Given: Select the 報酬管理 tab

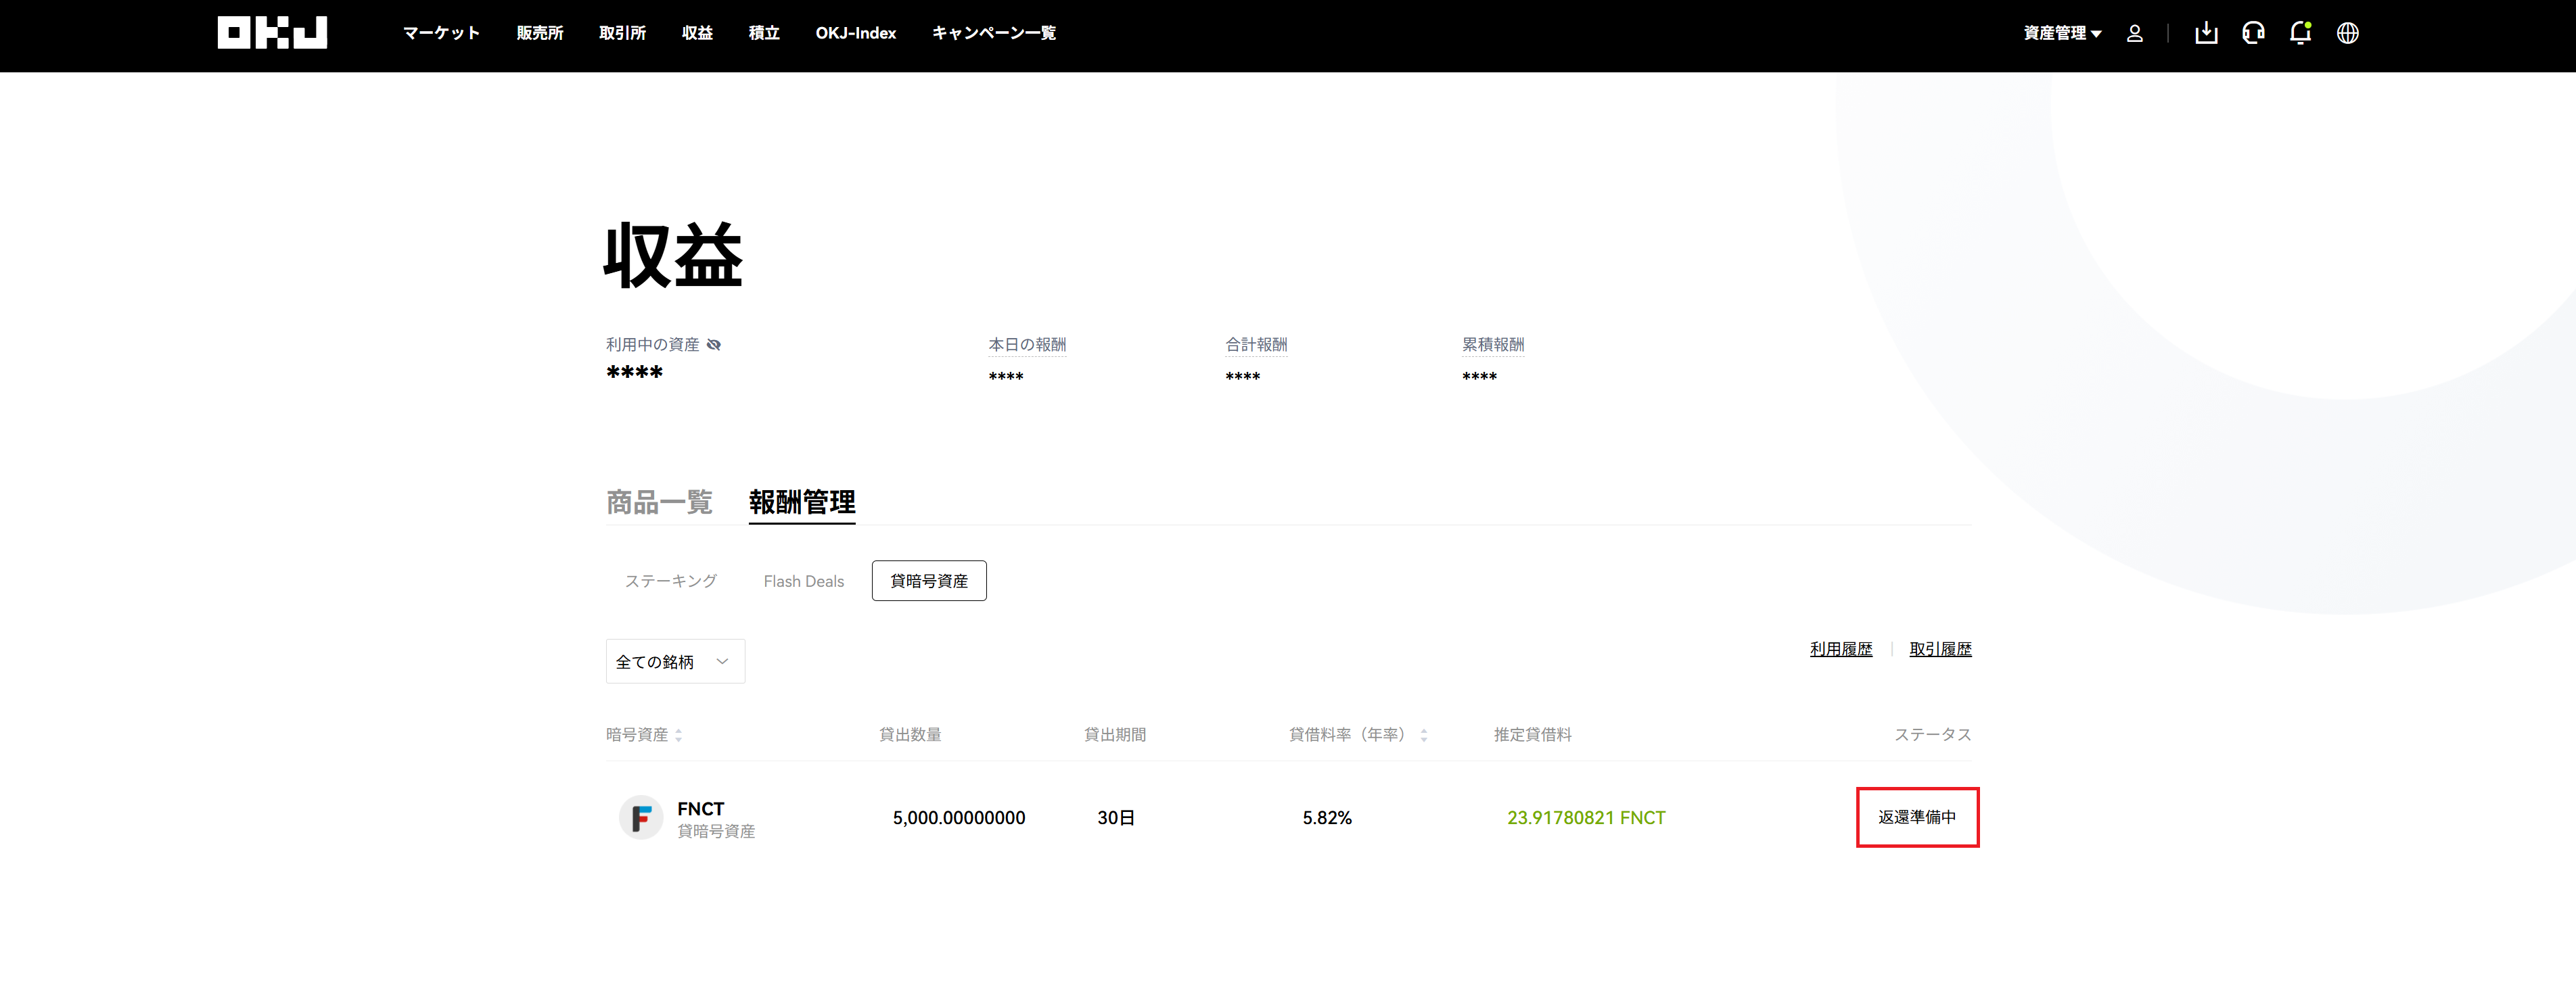Looking at the screenshot, I should pos(802,502).
